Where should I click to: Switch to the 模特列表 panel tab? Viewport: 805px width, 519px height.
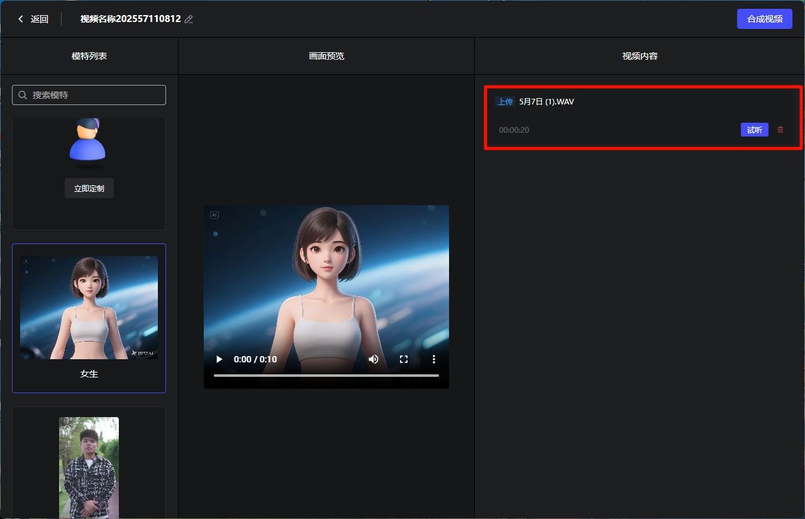(x=89, y=55)
